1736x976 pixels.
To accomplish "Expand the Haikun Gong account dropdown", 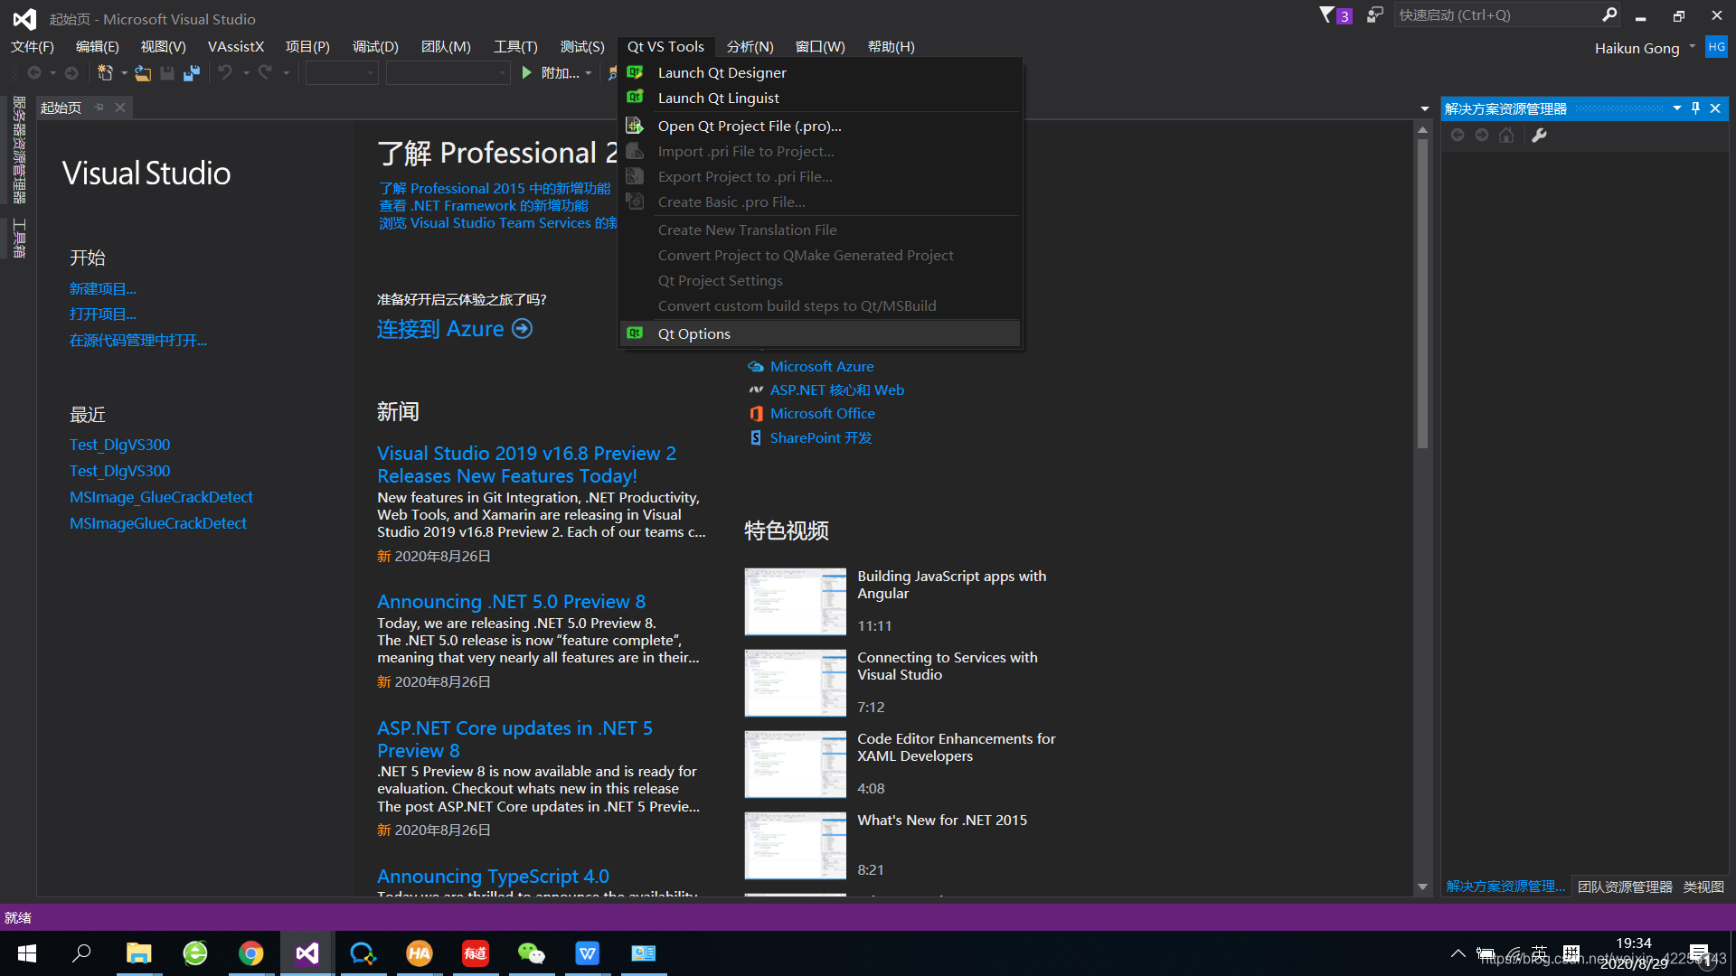I will [1692, 47].
